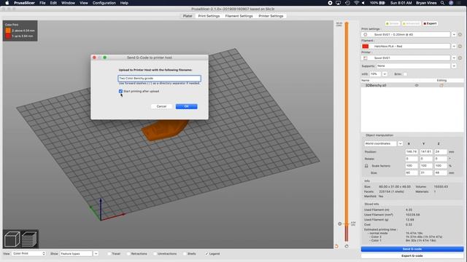Switch to the Plater tab
Viewport: 467px width, 262px height.
point(188,16)
